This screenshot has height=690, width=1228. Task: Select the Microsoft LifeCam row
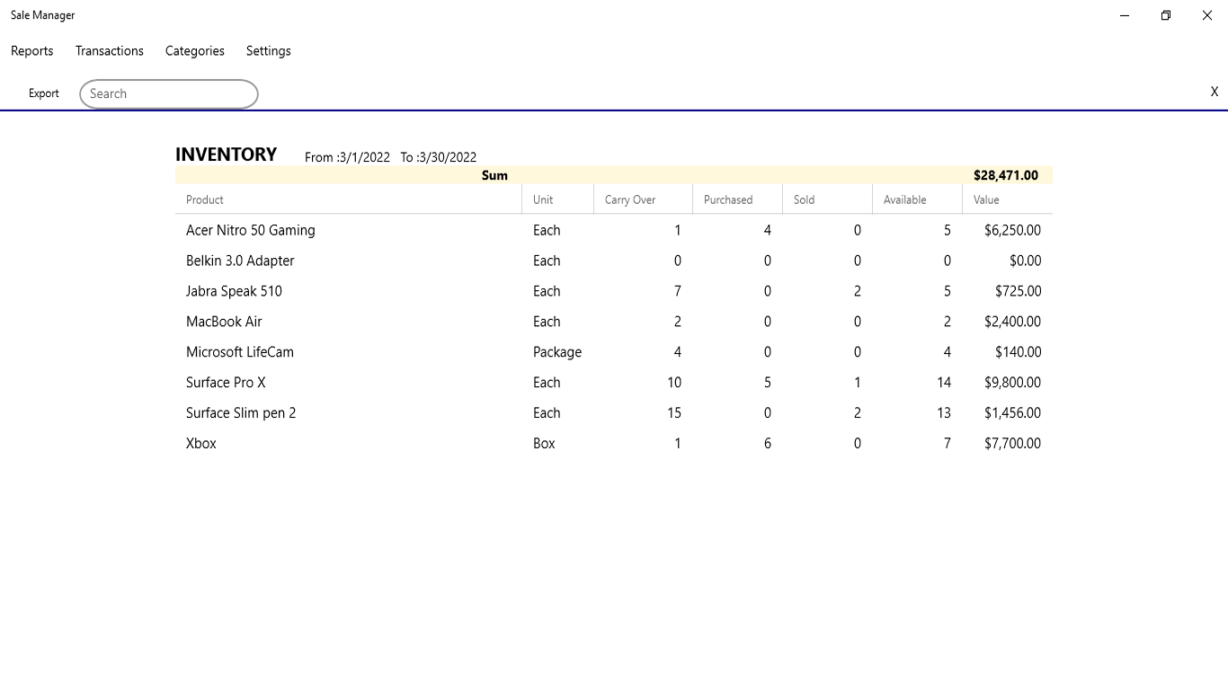(x=614, y=352)
